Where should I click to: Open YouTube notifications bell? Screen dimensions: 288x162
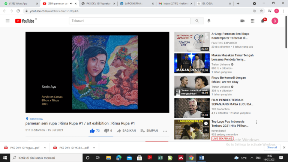pos(263,21)
